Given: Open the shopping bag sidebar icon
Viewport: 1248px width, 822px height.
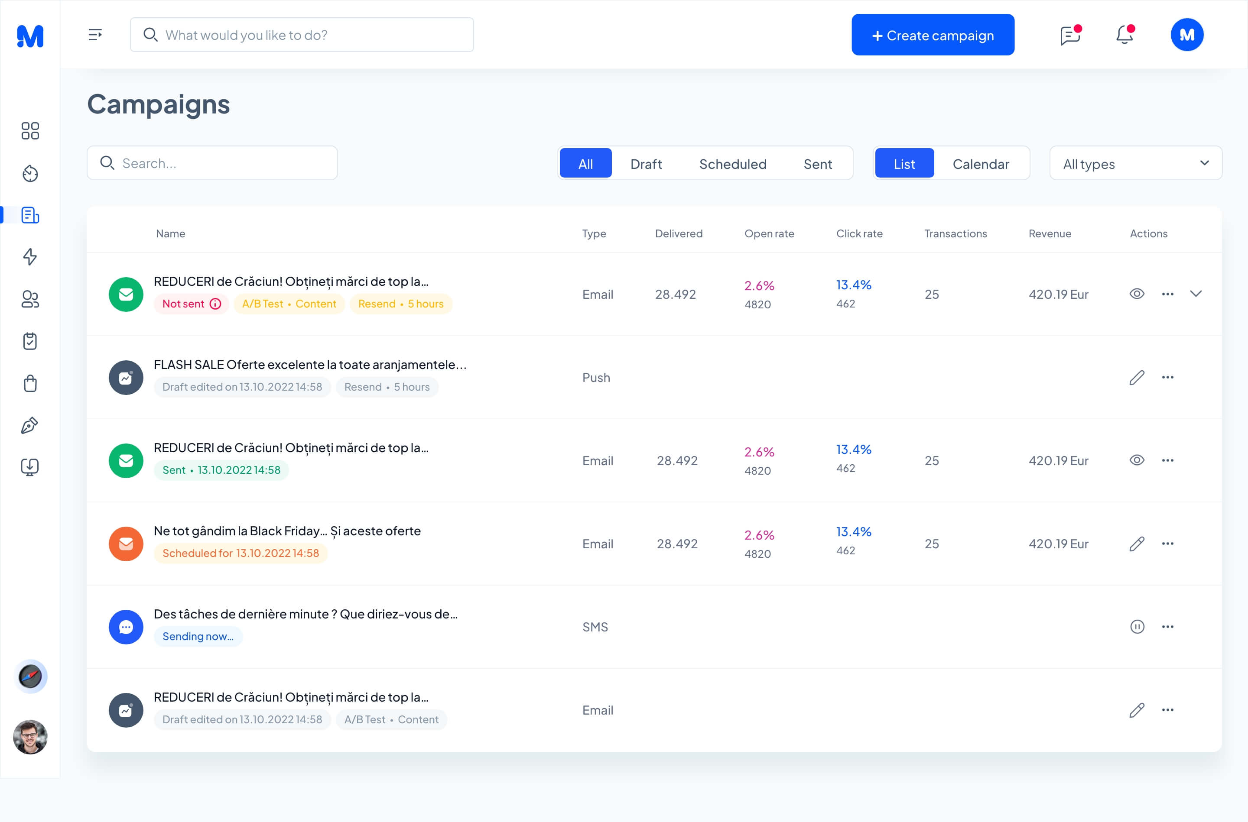Looking at the screenshot, I should click(x=30, y=383).
